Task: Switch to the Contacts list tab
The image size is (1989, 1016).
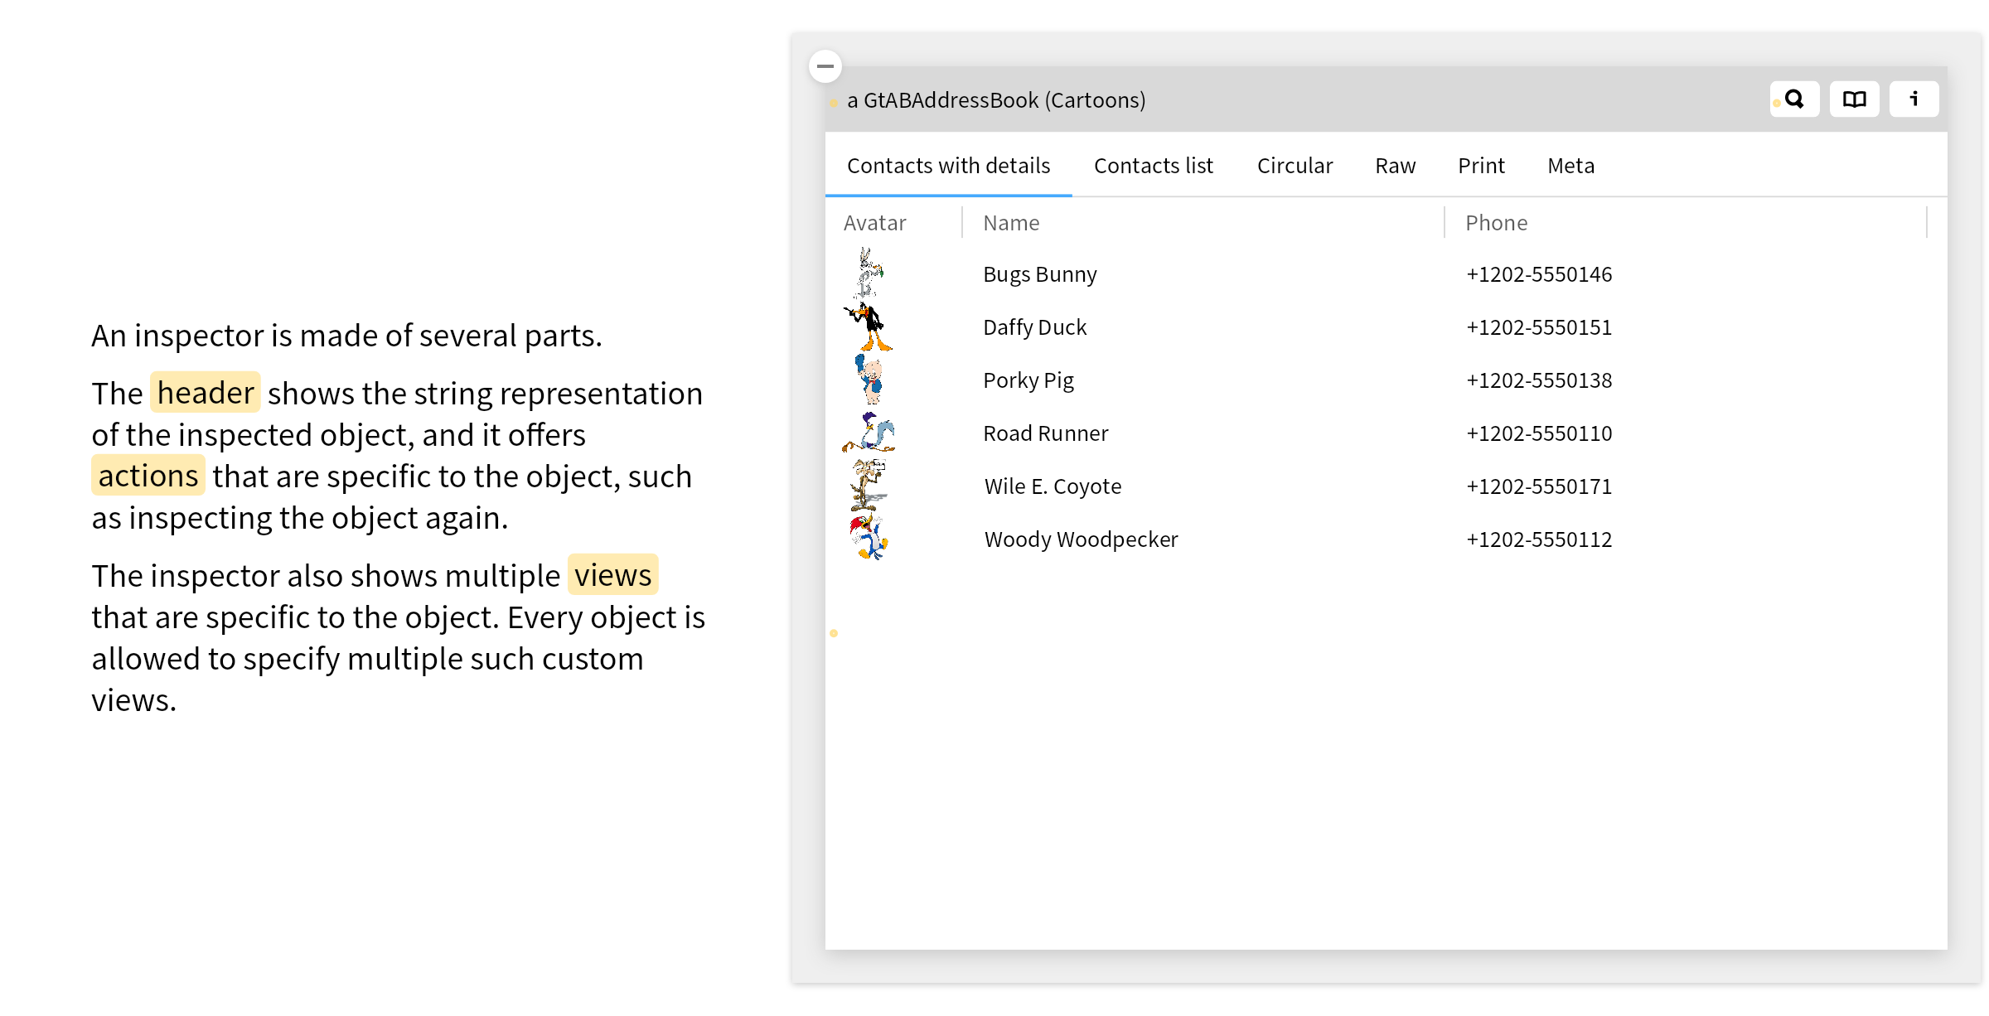Action: [x=1153, y=166]
